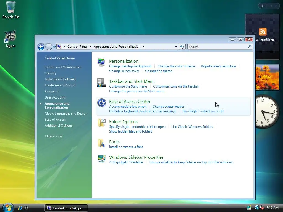Open Taskbar and Start Menu heading
This screenshot has width=283, height=212.
(x=132, y=81)
